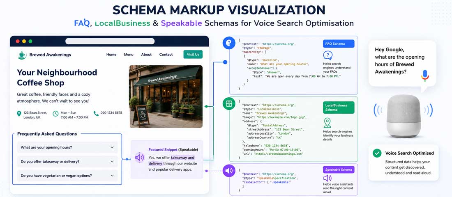This screenshot has width=452, height=197.
Task: Click the 'We are open every day' answer code line
Action: pos(297,76)
